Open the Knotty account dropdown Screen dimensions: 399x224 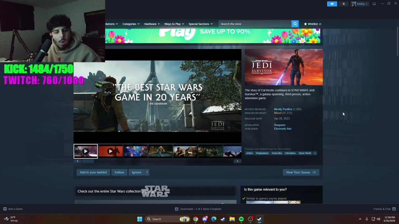[x=360, y=4]
